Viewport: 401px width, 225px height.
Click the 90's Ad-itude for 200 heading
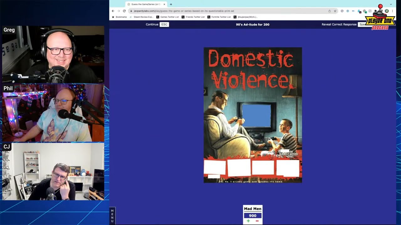coord(253,24)
